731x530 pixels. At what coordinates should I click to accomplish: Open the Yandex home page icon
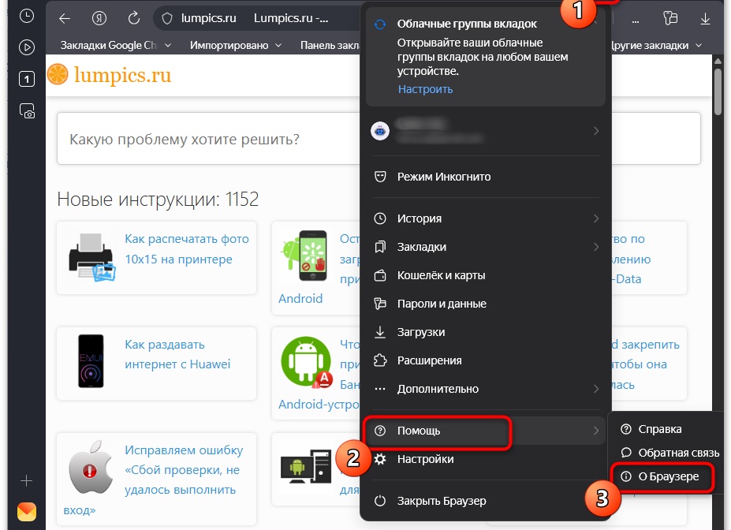[99, 19]
